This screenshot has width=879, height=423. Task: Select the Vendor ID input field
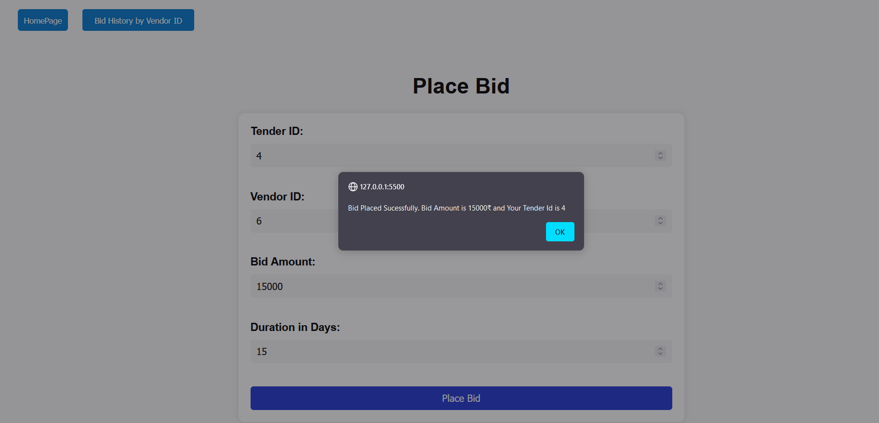coord(434,221)
